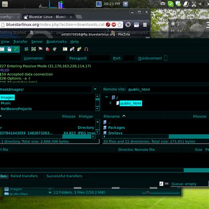Screen dimensions: 209x209
Task: Click the queue indicator icon left of Queue: empty
Action: click(x=167, y=183)
